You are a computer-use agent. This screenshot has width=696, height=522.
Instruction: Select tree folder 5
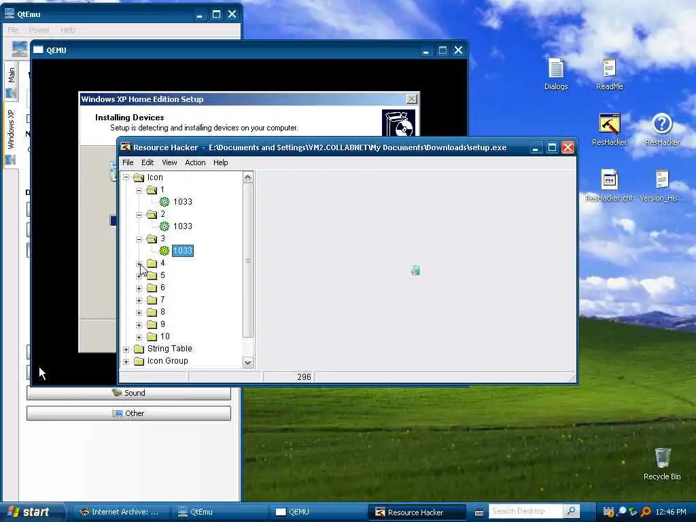162,276
